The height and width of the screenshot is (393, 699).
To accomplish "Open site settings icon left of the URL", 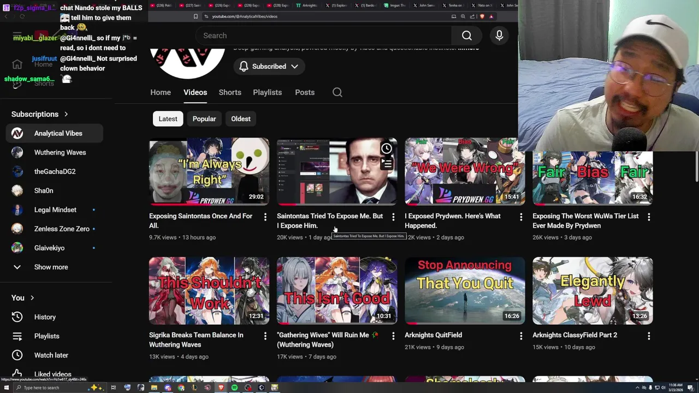I will click(206, 16).
